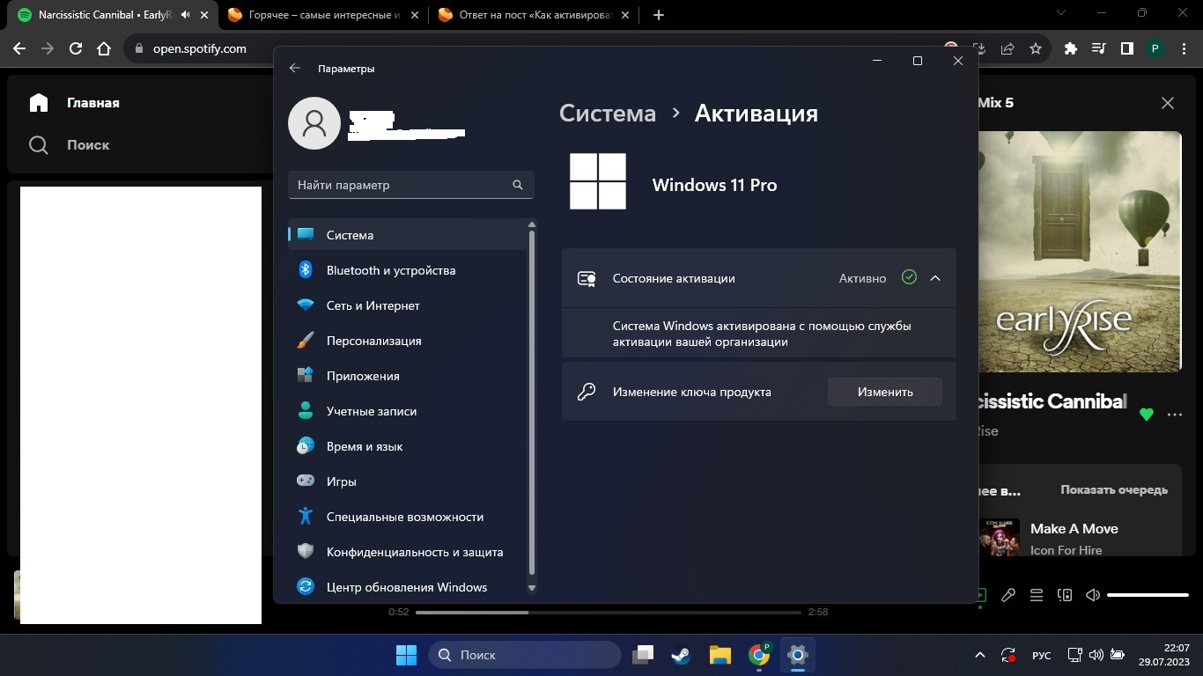The height and width of the screenshot is (676, 1203).
Task: Click the Chrome home button
Action: (104, 49)
